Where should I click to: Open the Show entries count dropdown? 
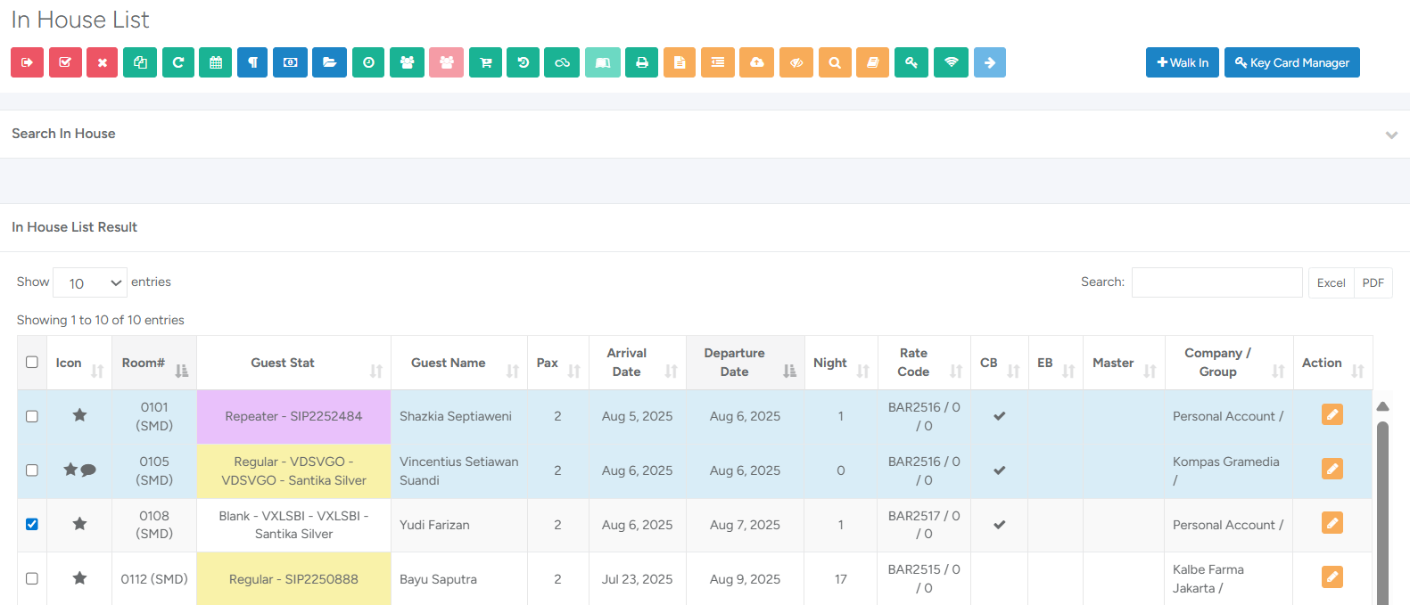[90, 282]
